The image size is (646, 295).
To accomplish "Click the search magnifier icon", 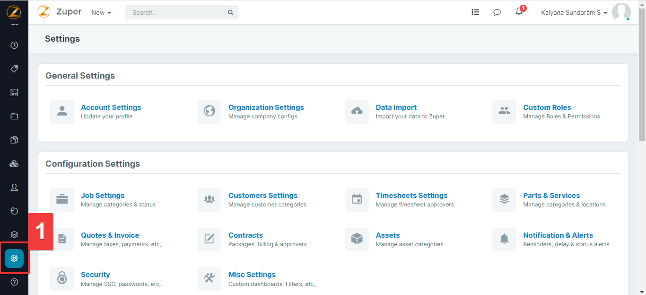I will (x=230, y=13).
